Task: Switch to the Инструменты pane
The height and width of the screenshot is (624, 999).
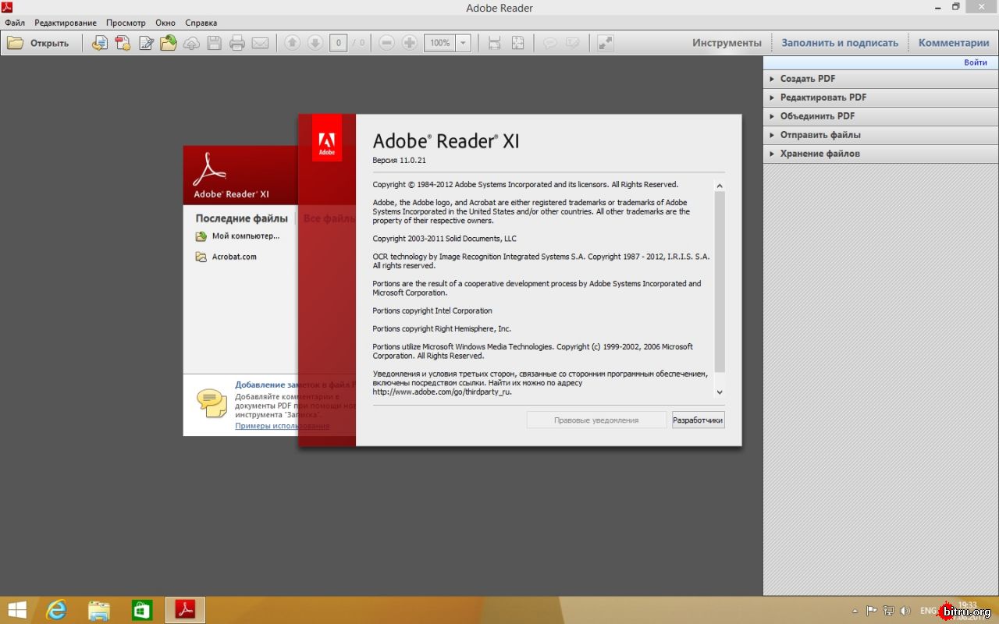Action: (x=727, y=43)
